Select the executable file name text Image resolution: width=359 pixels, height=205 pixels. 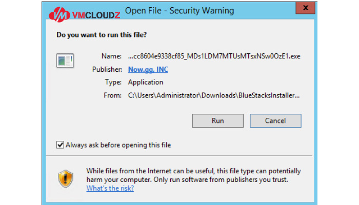point(214,56)
